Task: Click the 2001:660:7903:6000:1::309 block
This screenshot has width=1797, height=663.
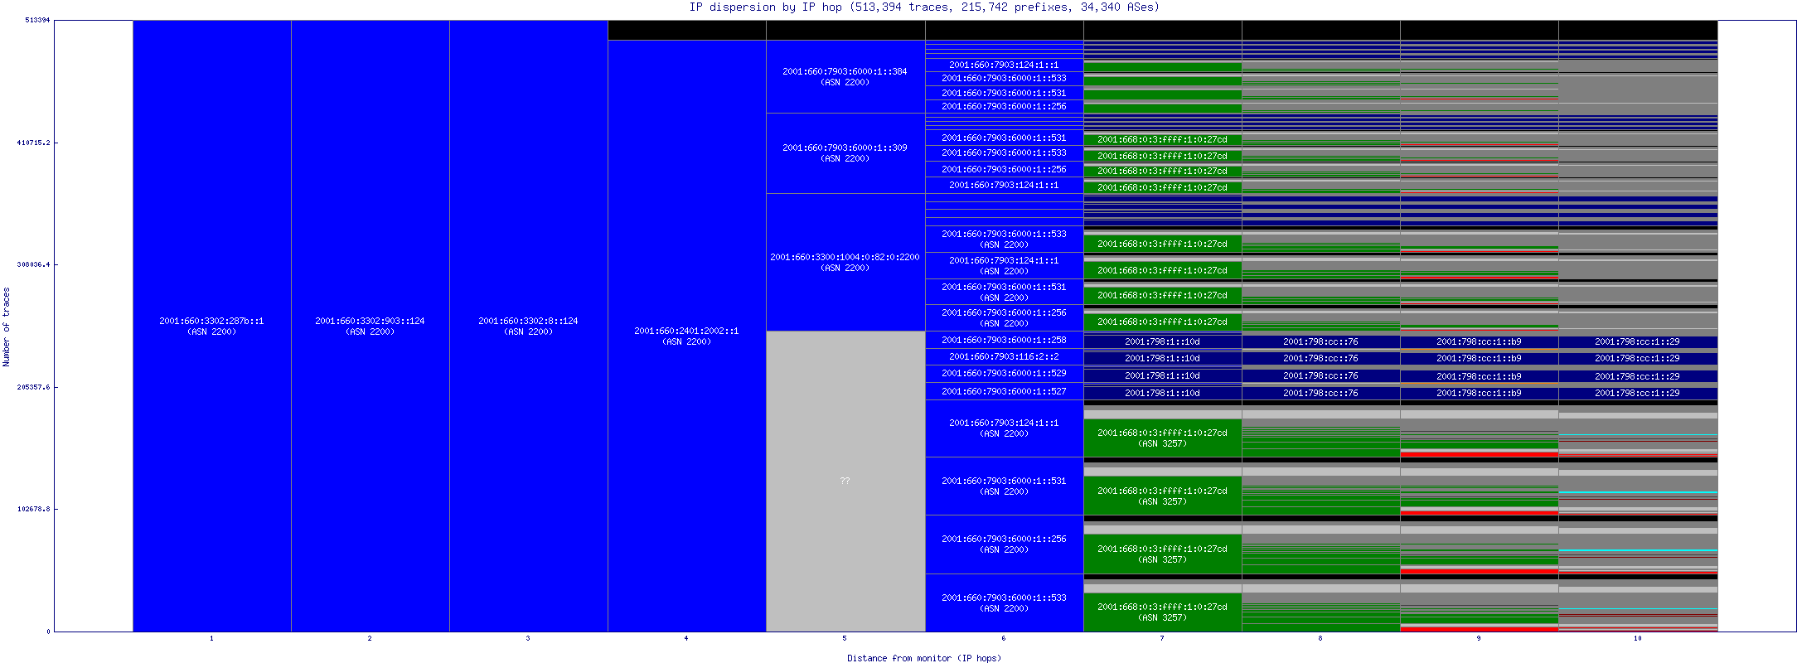Action: [845, 153]
